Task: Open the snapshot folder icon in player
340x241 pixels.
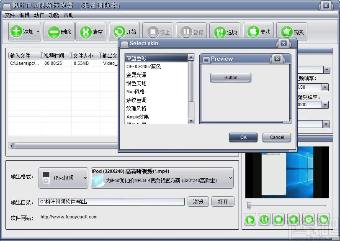Action: click(x=323, y=220)
